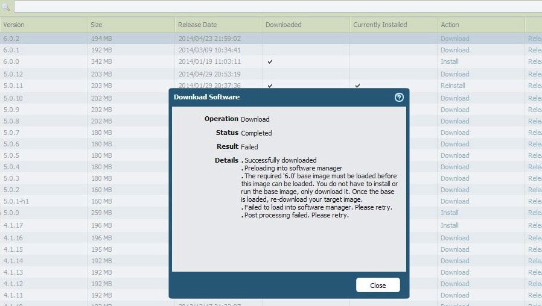
Task: Click 'Post processing failed' detail line
Action: pyautogui.click(x=295, y=215)
